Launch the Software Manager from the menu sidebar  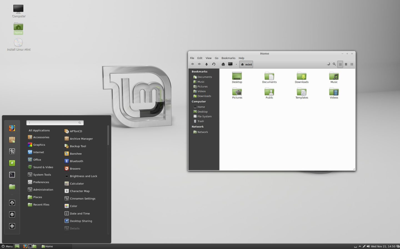pos(12,140)
